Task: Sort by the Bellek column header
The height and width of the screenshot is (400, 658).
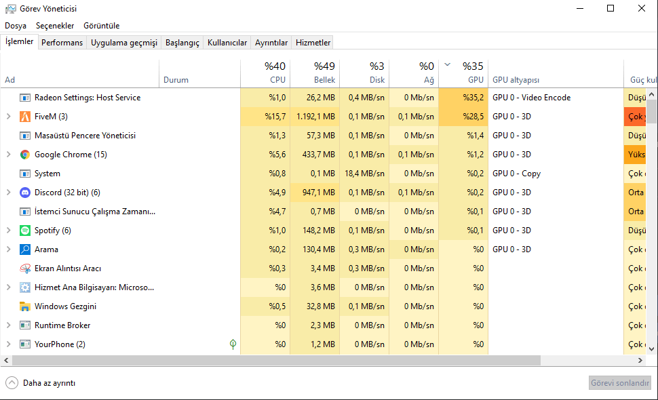Action: pos(315,73)
